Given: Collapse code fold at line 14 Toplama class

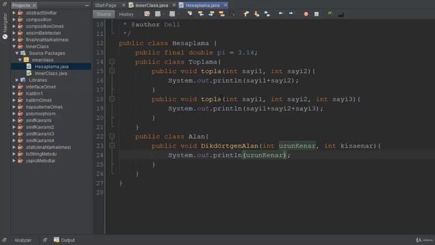Looking at the screenshot, I should 111,62.
